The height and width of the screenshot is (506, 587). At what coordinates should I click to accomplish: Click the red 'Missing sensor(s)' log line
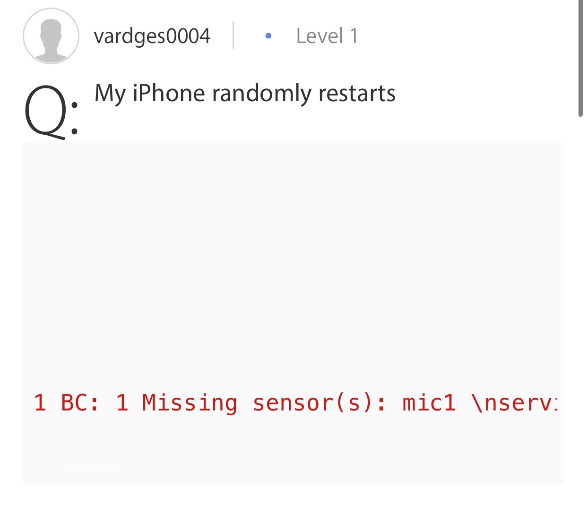tap(295, 403)
